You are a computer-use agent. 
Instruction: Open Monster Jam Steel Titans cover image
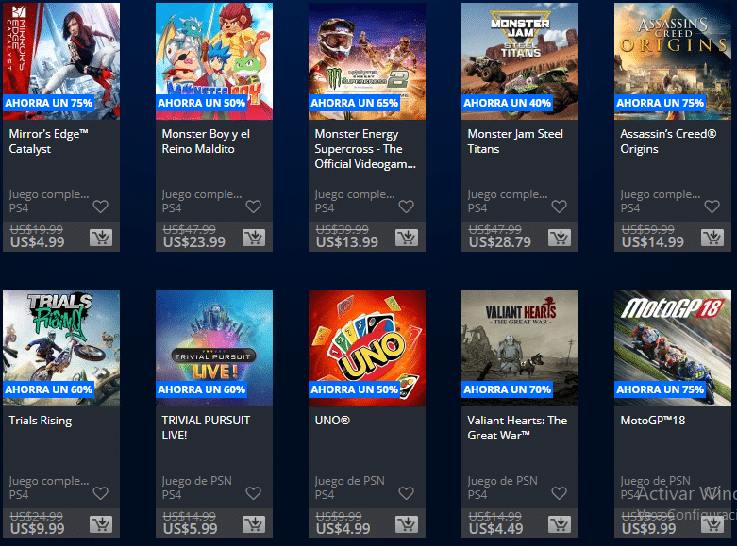coord(520,61)
